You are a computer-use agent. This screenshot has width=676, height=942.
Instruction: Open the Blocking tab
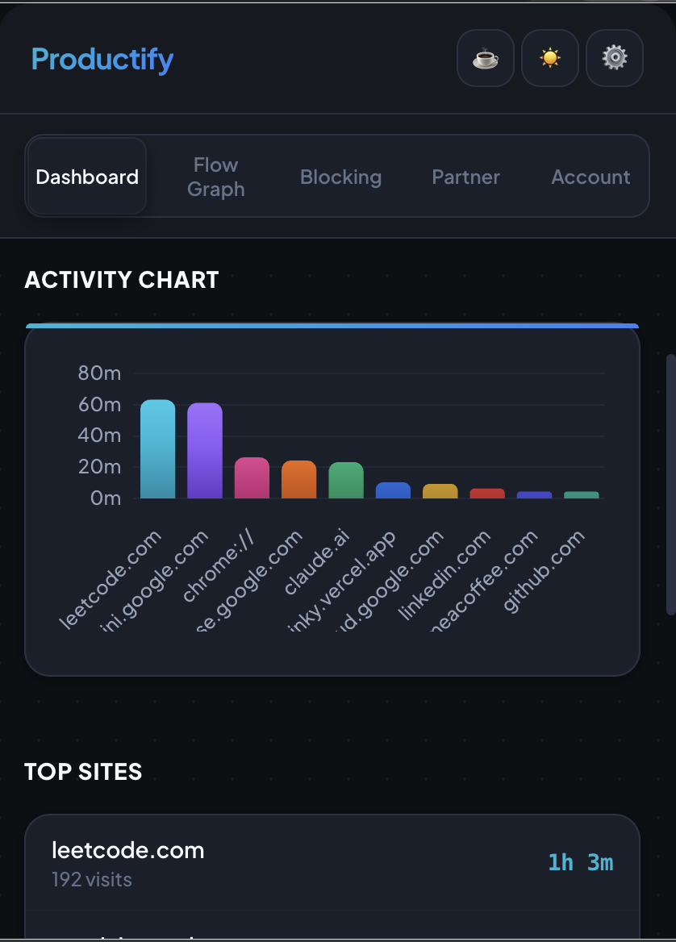[x=340, y=177]
